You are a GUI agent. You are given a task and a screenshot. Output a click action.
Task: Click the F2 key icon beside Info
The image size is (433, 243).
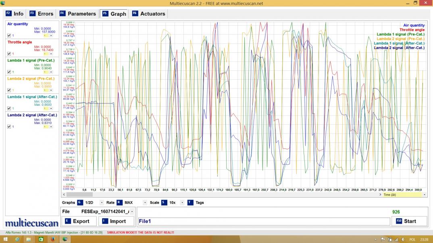coord(8,13)
